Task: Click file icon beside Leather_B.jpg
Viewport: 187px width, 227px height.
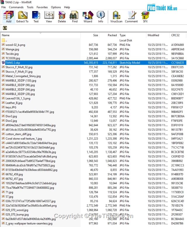Action: 3,103
